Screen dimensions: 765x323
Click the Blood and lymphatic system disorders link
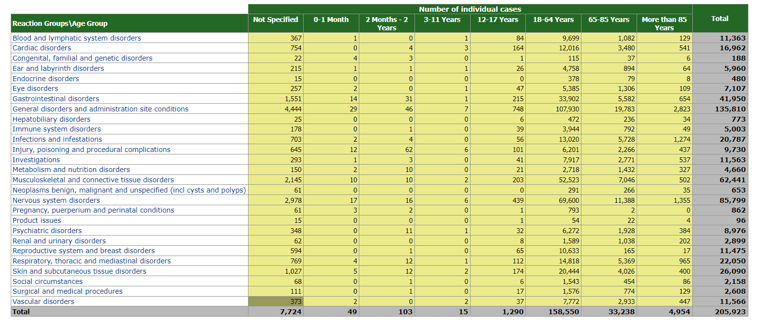(x=77, y=38)
